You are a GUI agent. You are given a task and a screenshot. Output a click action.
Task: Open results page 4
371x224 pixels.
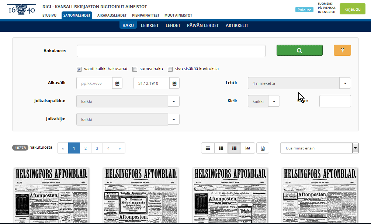click(x=108, y=148)
